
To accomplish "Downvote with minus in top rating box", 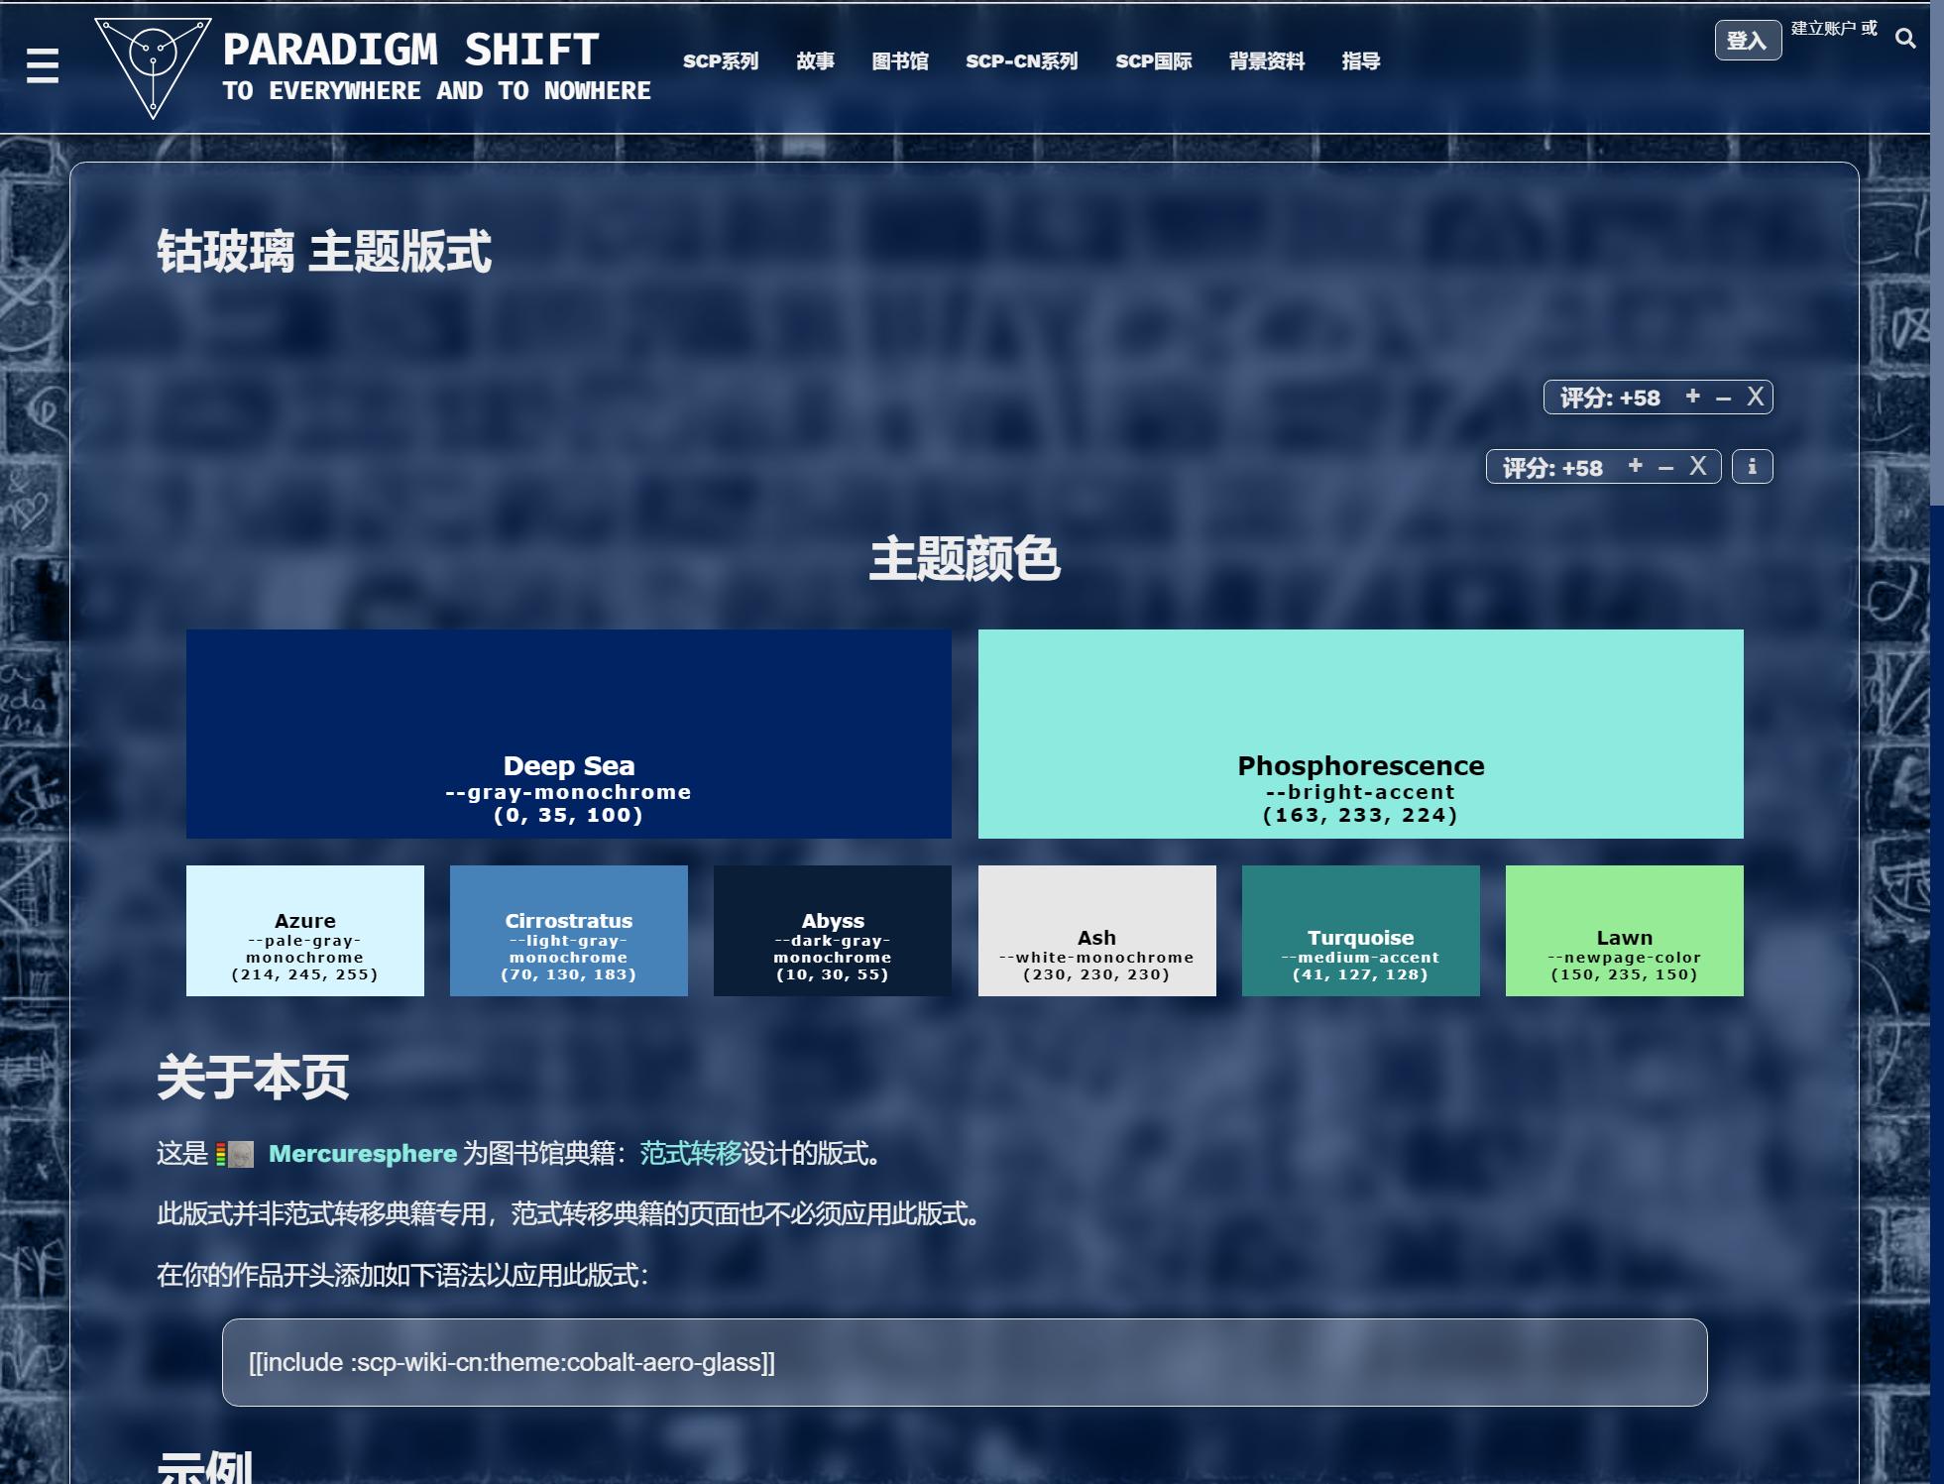I will tap(1723, 399).
